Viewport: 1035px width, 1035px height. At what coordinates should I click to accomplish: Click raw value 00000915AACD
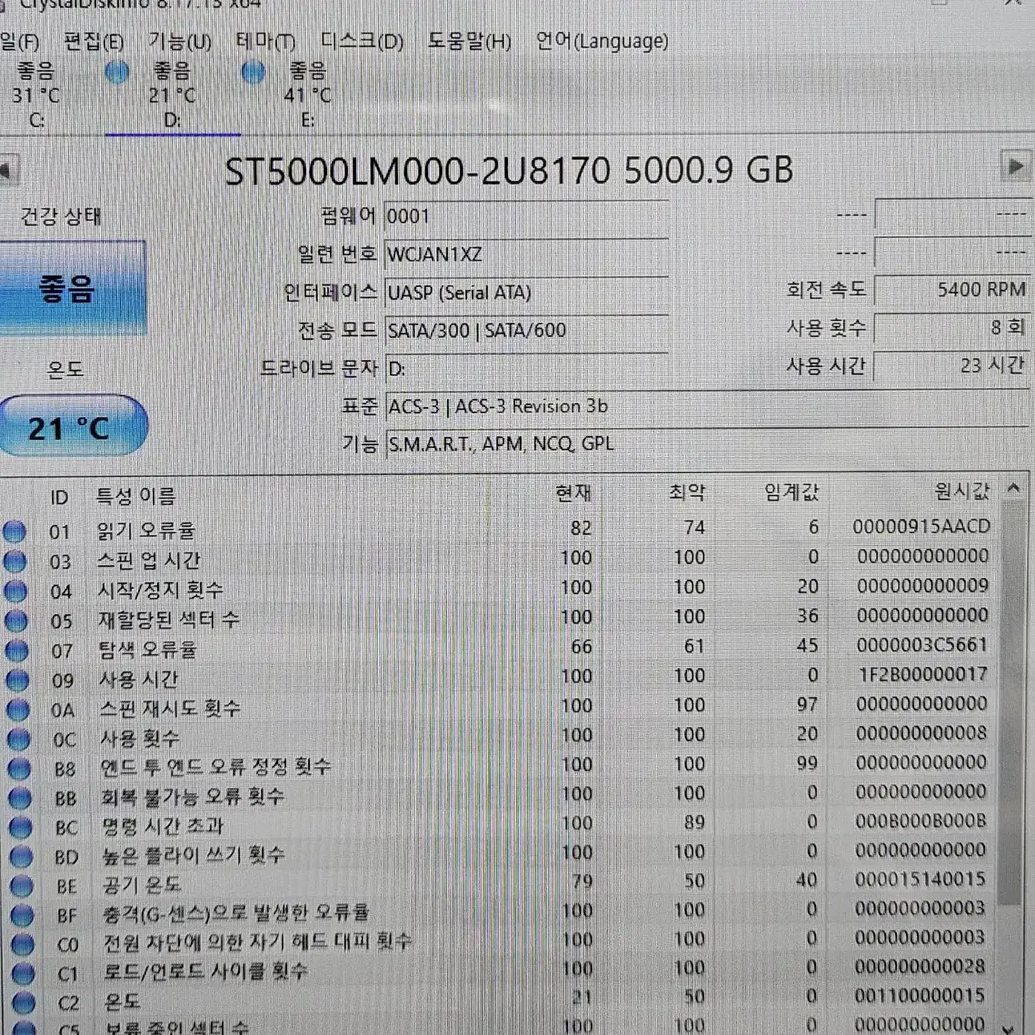coord(921,527)
